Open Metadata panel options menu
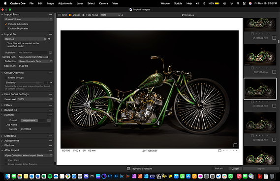280x181 pixels. [x=51, y=136]
